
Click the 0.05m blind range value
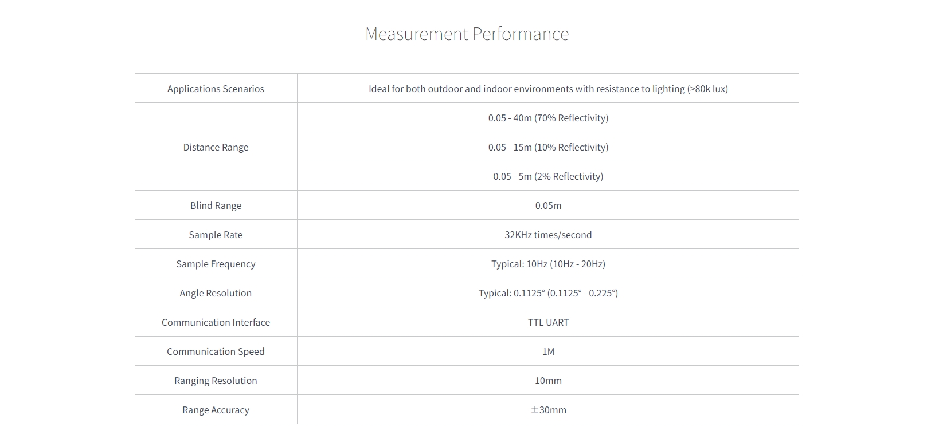pyautogui.click(x=548, y=205)
